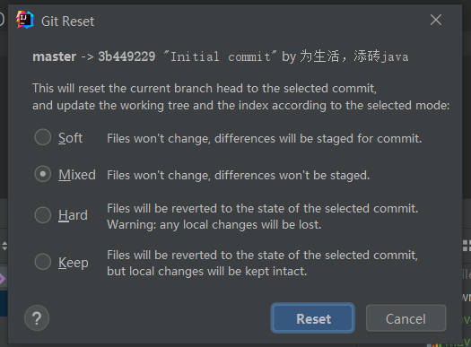Viewport: 471px width, 347px height.
Task: Click the Hard label text
Action: (x=73, y=215)
